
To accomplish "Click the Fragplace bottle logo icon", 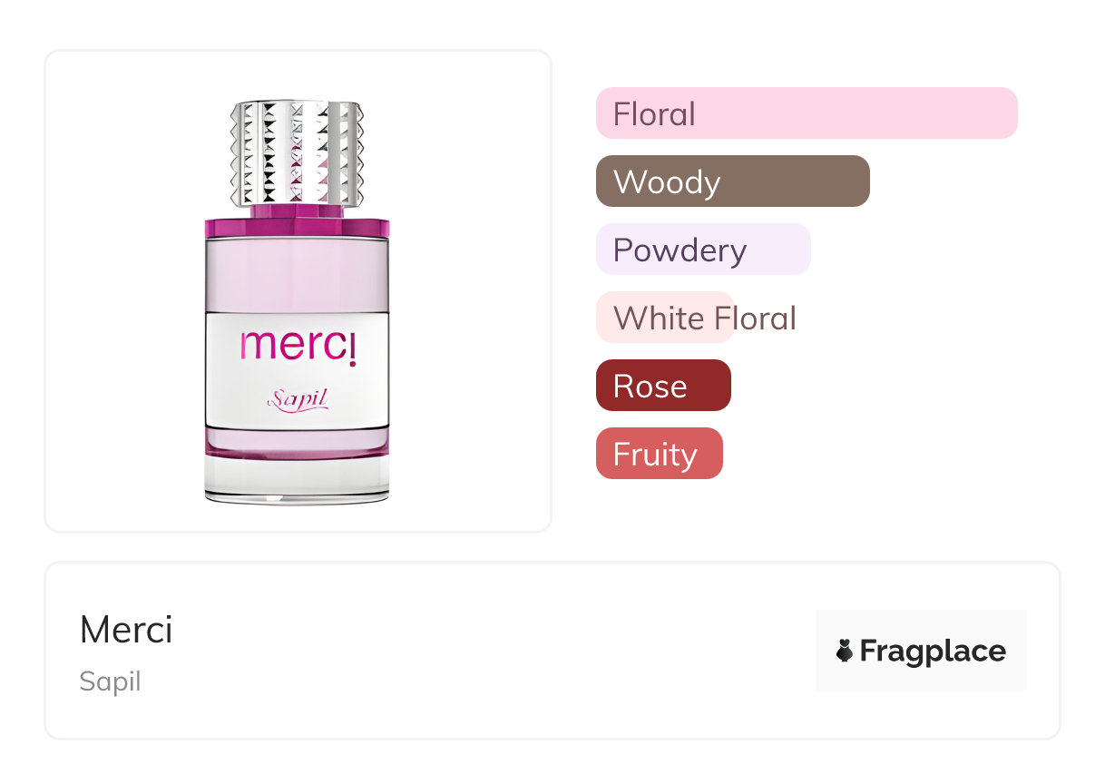I will pos(845,651).
